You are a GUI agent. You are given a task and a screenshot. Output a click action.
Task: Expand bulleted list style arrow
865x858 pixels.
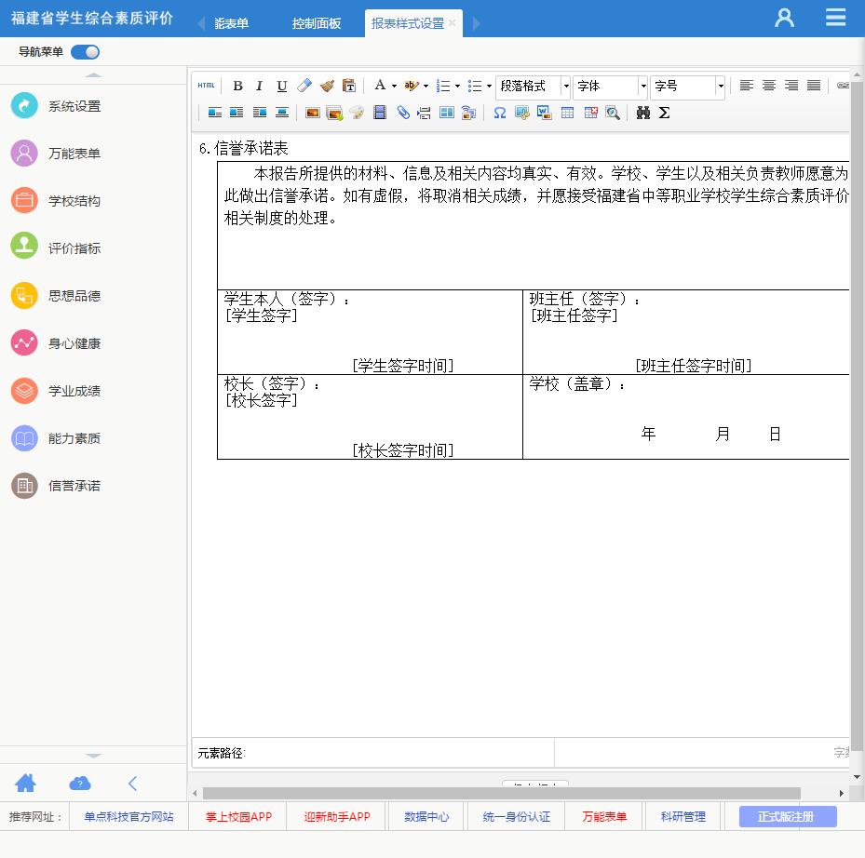tap(489, 86)
